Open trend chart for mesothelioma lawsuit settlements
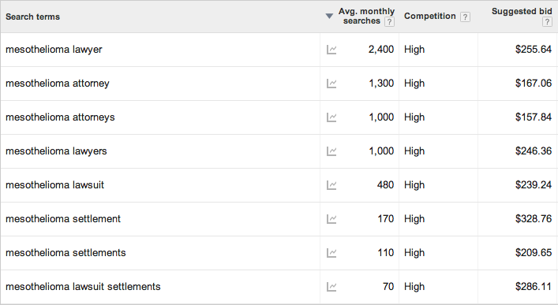 (331, 287)
